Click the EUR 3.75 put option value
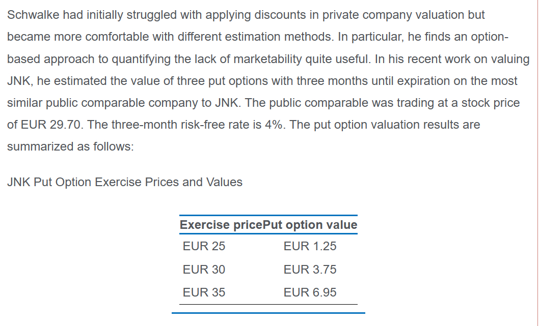This screenshot has width=539, height=326. tap(310, 270)
